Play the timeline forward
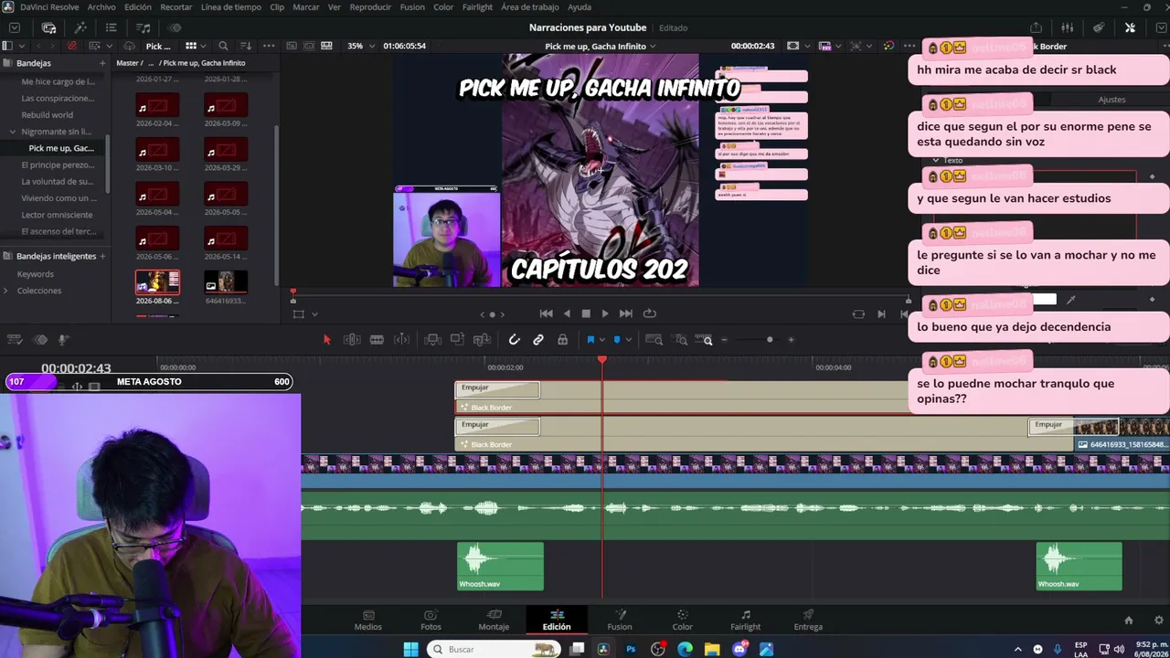The height and width of the screenshot is (658, 1170). pyautogui.click(x=605, y=313)
